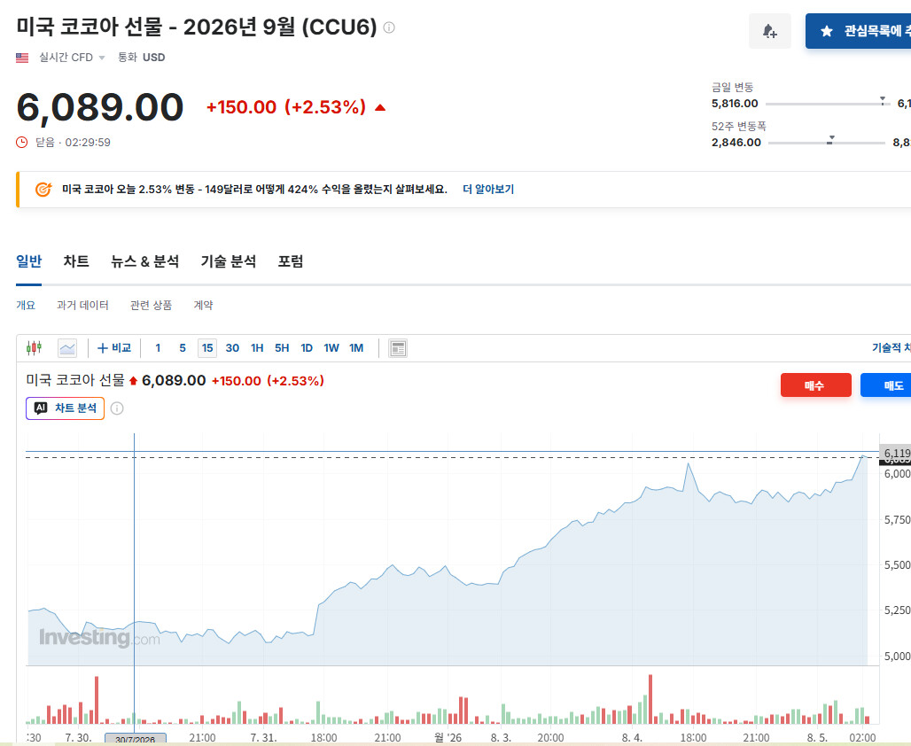Click the red 매수 button
The height and width of the screenshot is (746, 911).
815,385
